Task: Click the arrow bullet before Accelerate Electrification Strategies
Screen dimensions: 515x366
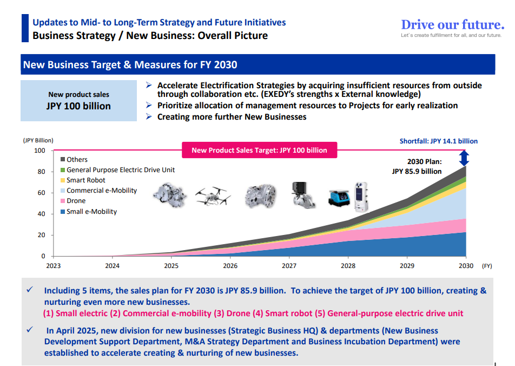Action: pyautogui.click(x=149, y=86)
